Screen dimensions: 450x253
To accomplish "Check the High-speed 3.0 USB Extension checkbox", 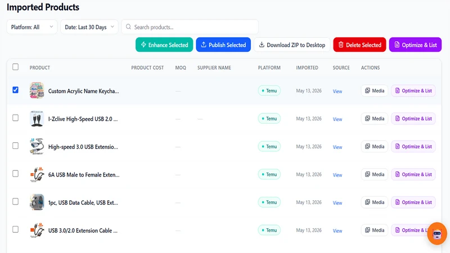I will click(x=16, y=146).
